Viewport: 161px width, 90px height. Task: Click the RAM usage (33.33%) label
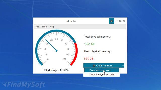click(57, 70)
